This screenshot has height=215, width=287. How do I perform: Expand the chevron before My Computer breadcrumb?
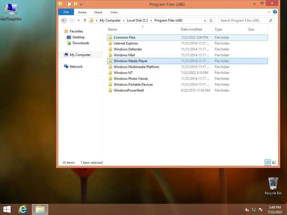click(x=96, y=20)
